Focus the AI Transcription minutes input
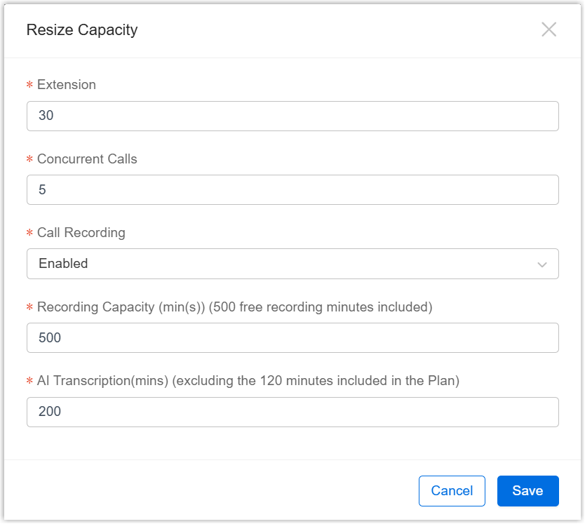 (292, 412)
